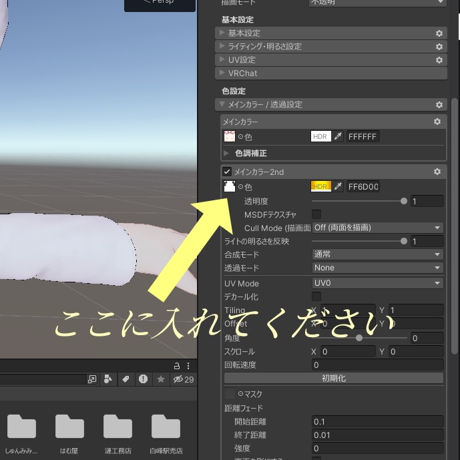Pick color with メインカラー2nd eyedropper
The height and width of the screenshot is (460, 460).
click(338, 186)
